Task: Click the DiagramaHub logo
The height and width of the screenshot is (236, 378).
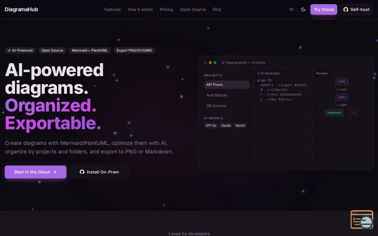Action: click(x=21, y=9)
